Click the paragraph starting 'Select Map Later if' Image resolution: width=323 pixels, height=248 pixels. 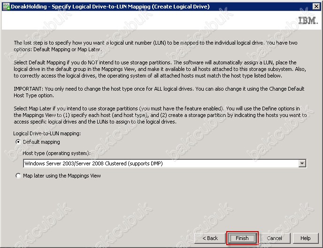click(160, 115)
